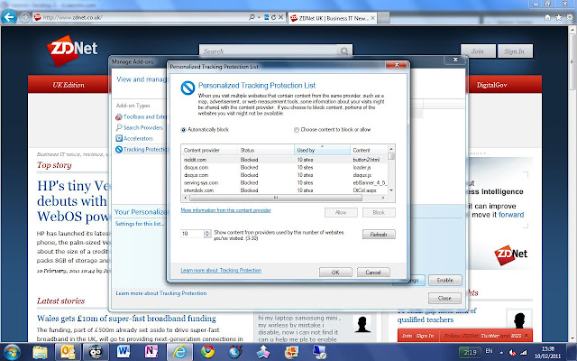This screenshot has width=577, height=361.
Task: Open the address bar dropdown arrow
Action: (259, 17)
